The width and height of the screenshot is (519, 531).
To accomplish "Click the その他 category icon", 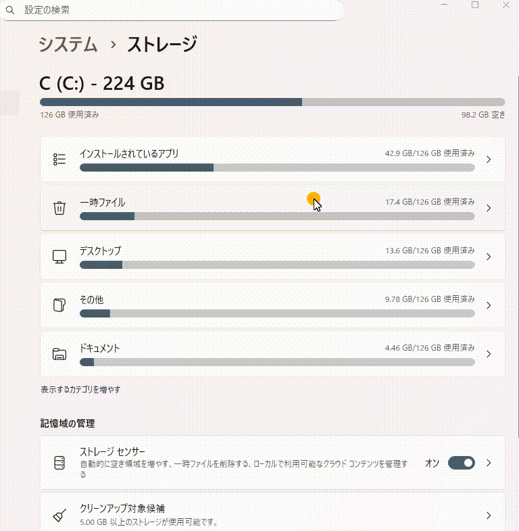I will (x=59, y=305).
